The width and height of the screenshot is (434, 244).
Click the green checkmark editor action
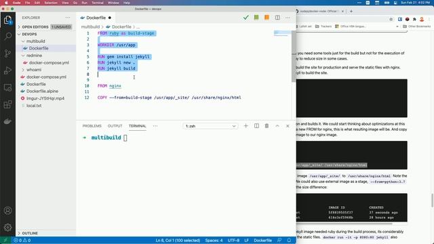tap(245, 18)
